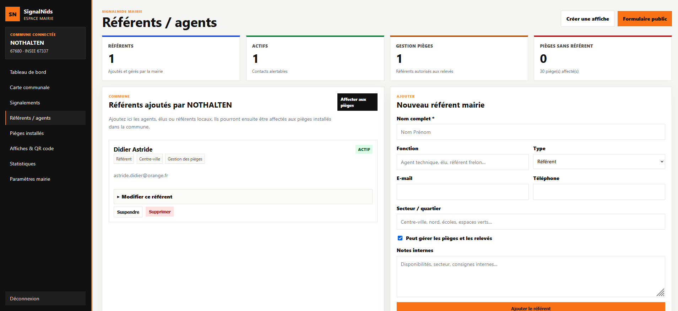Click the E-mail input field

462,192
